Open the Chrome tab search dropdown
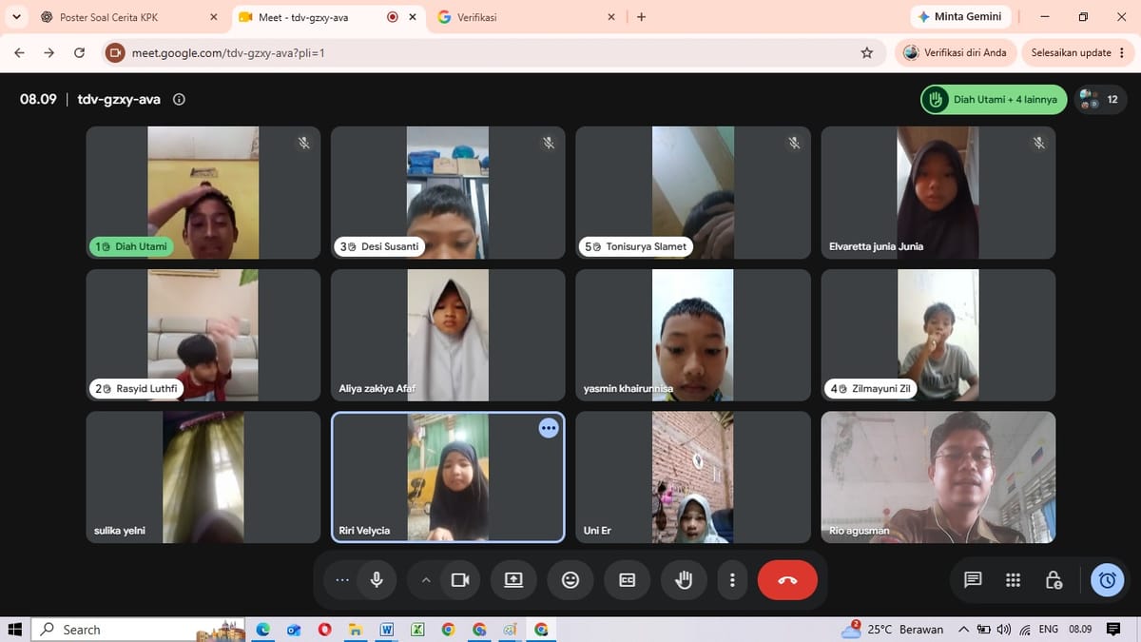1141x642 pixels. pyautogui.click(x=17, y=16)
